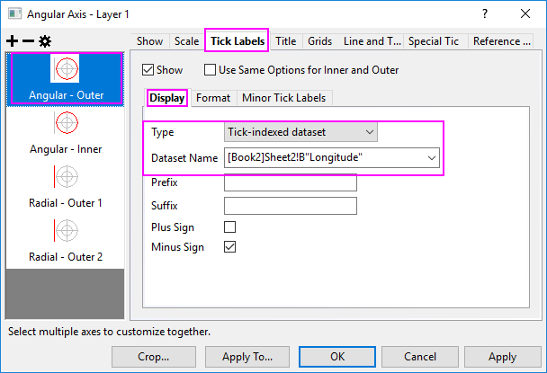547x373 pixels.
Task: Click the question mark help icon
Action: [x=485, y=13]
